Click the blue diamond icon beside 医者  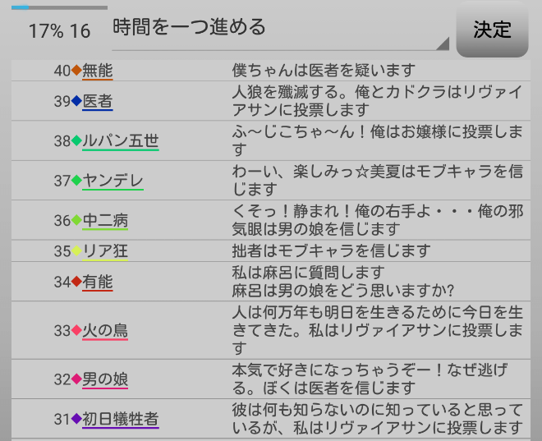point(77,101)
